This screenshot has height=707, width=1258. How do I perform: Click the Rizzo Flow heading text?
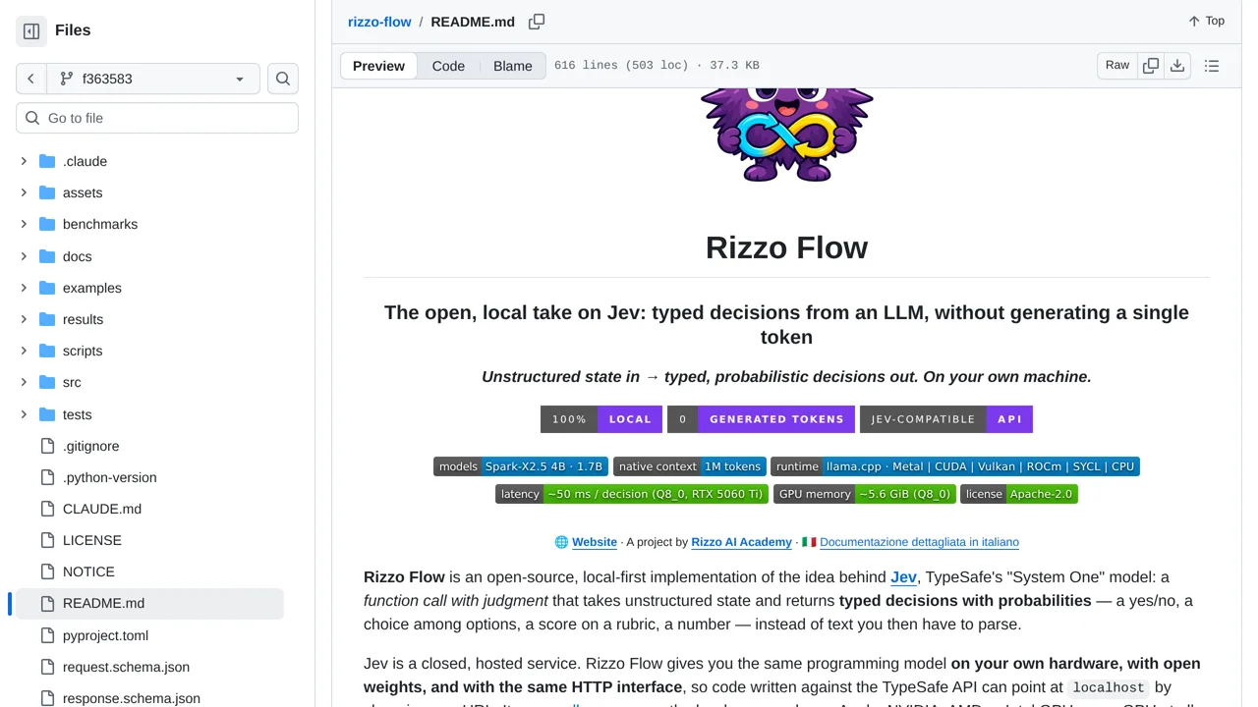[786, 247]
